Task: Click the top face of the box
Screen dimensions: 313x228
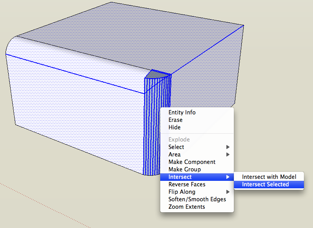Action: 130,38
